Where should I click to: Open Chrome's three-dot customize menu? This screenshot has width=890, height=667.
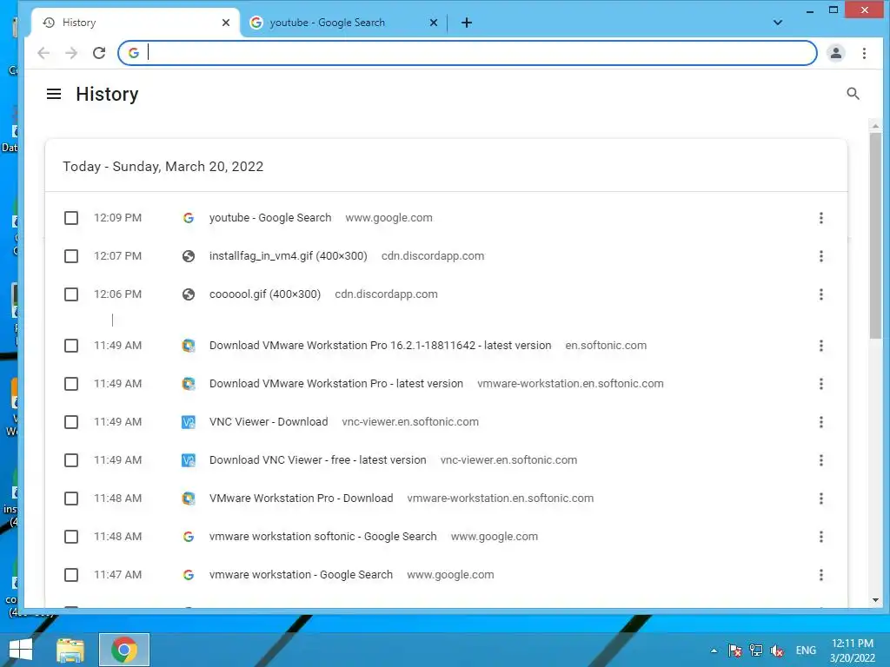[864, 53]
